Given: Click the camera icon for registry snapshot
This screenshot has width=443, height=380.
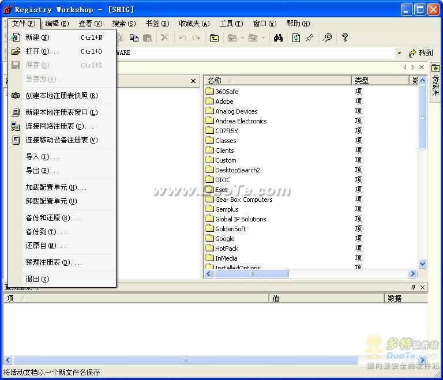Looking at the screenshot, I should 16,96.
